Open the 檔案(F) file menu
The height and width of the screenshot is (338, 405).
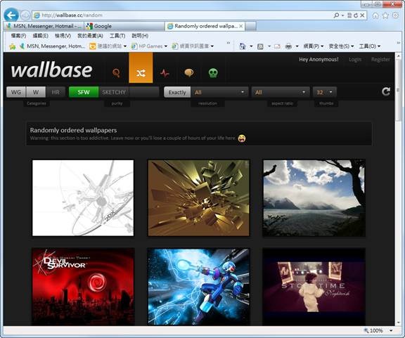(18, 36)
